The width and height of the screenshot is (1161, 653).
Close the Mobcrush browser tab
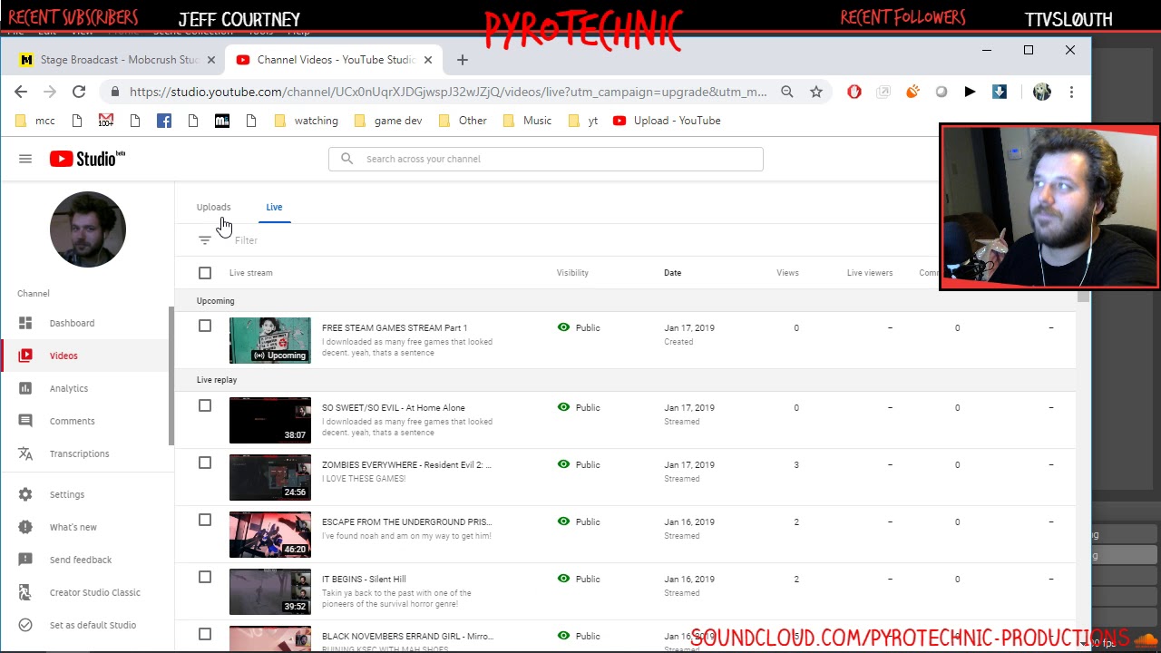[211, 60]
